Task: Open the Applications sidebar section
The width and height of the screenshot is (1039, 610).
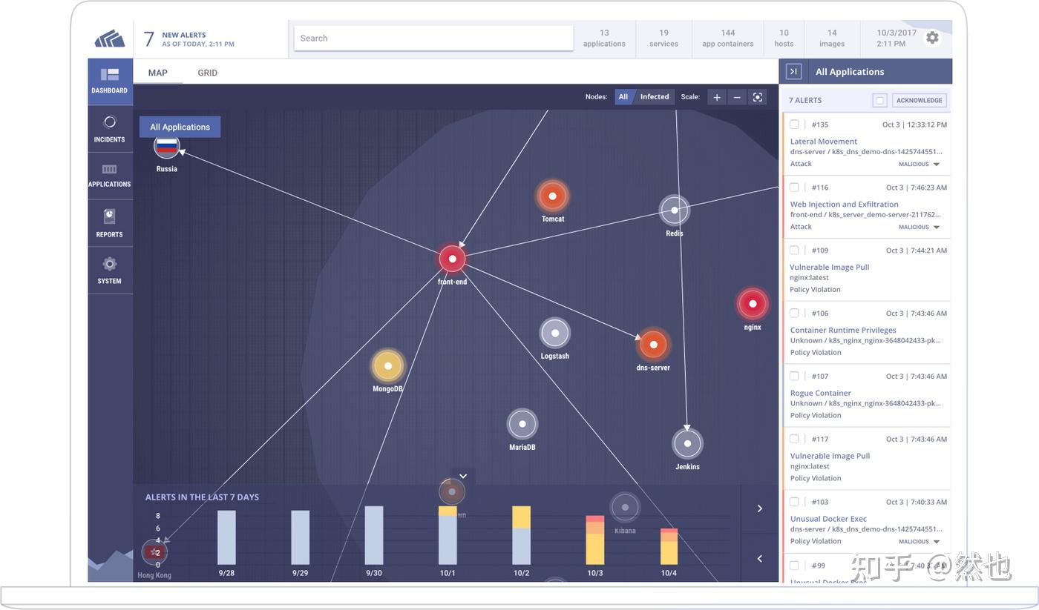Action: [110, 176]
